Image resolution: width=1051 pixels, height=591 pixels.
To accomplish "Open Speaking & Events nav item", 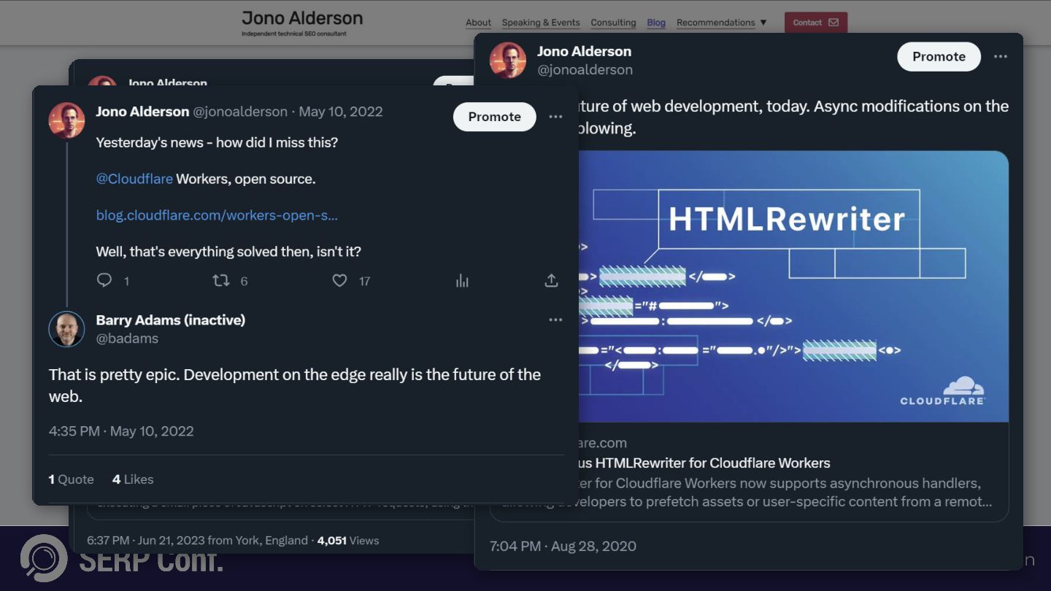I will 541,23.
